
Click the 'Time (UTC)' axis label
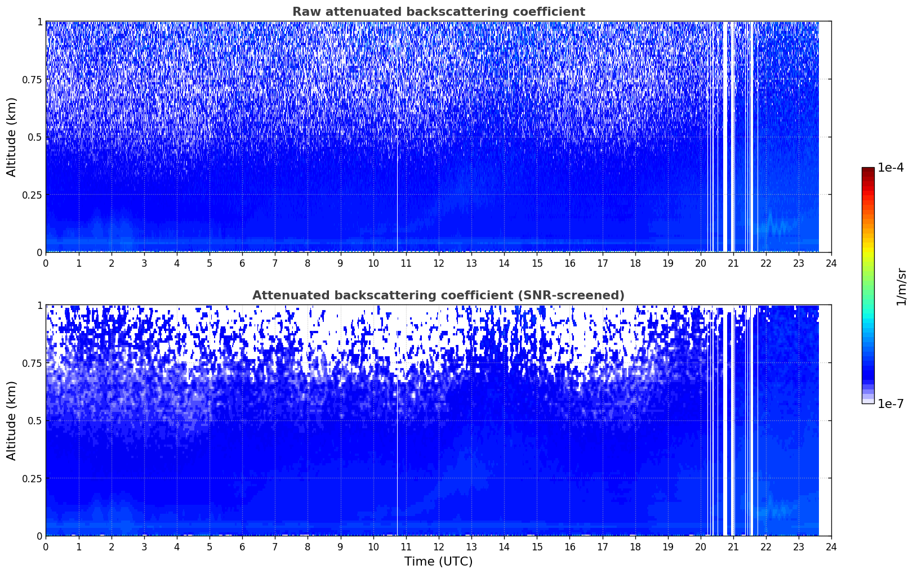438,562
